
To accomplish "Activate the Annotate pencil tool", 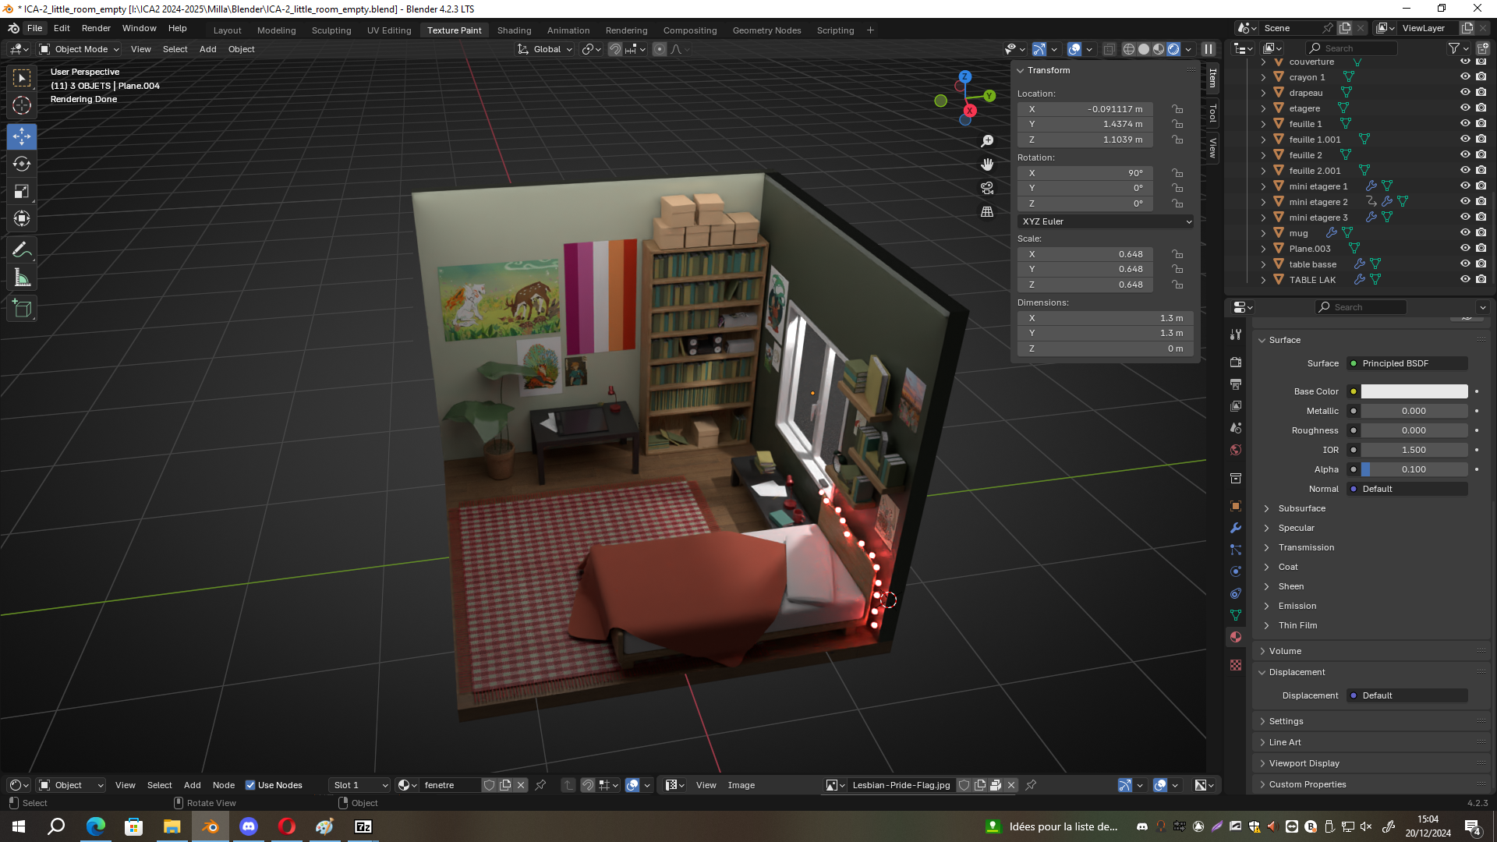I will coord(22,250).
